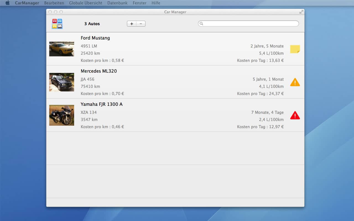
Task: Click 'Kosten pro km : 0,70 €'
Action: click(x=102, y=94)
